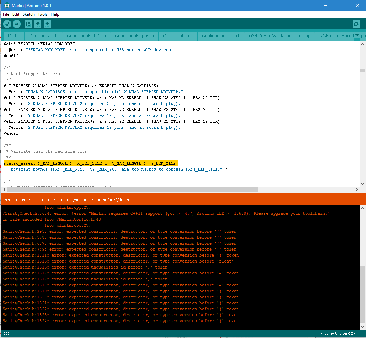The image size is (366, 338).
Task: Open the Tools menu
Action: point(43,14)
